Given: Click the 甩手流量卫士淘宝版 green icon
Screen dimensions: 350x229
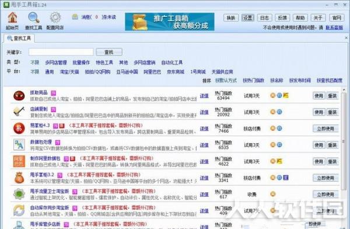Looking at the screenshot, I should click(19, 194).
